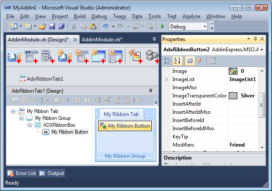Click the Save All icon
This screenshot has width=272, height=191.
pos(61,26)
